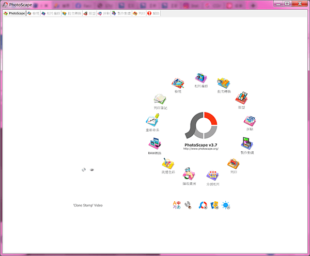Open the 挑選色彩 color picker tool
The height and width of the screenshot is (256, 310).
[x=168, y=164]
